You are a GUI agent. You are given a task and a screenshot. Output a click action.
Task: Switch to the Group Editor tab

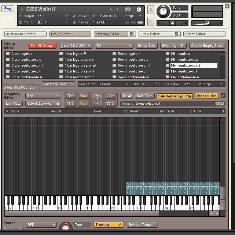point(70,34)
